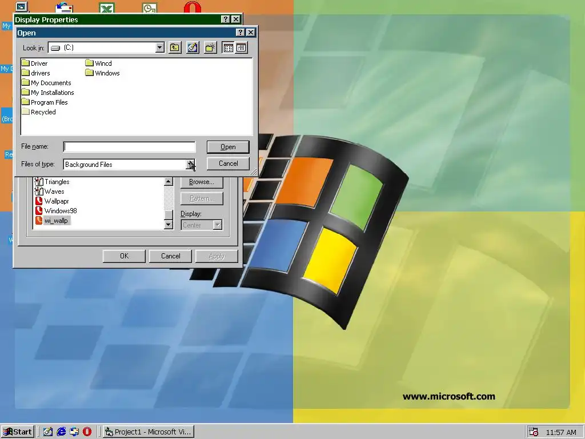This screenshot has height=439, width=585.
Task: Create a new folder in Open dialog
Action: click(x=210, y=47)
